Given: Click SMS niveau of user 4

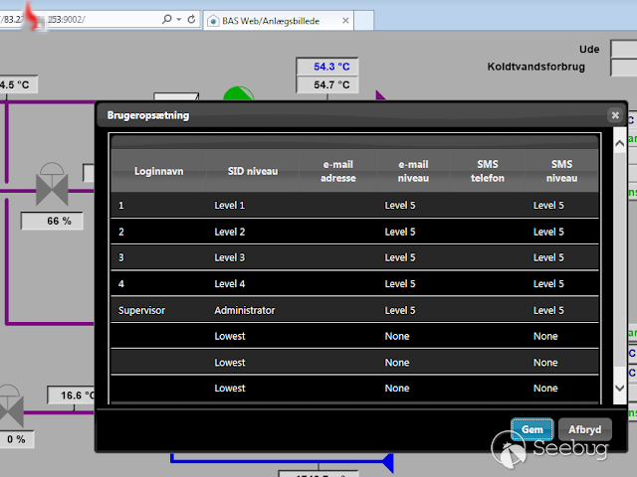Looking at the screenshot, I should click(x=548, y=284).
